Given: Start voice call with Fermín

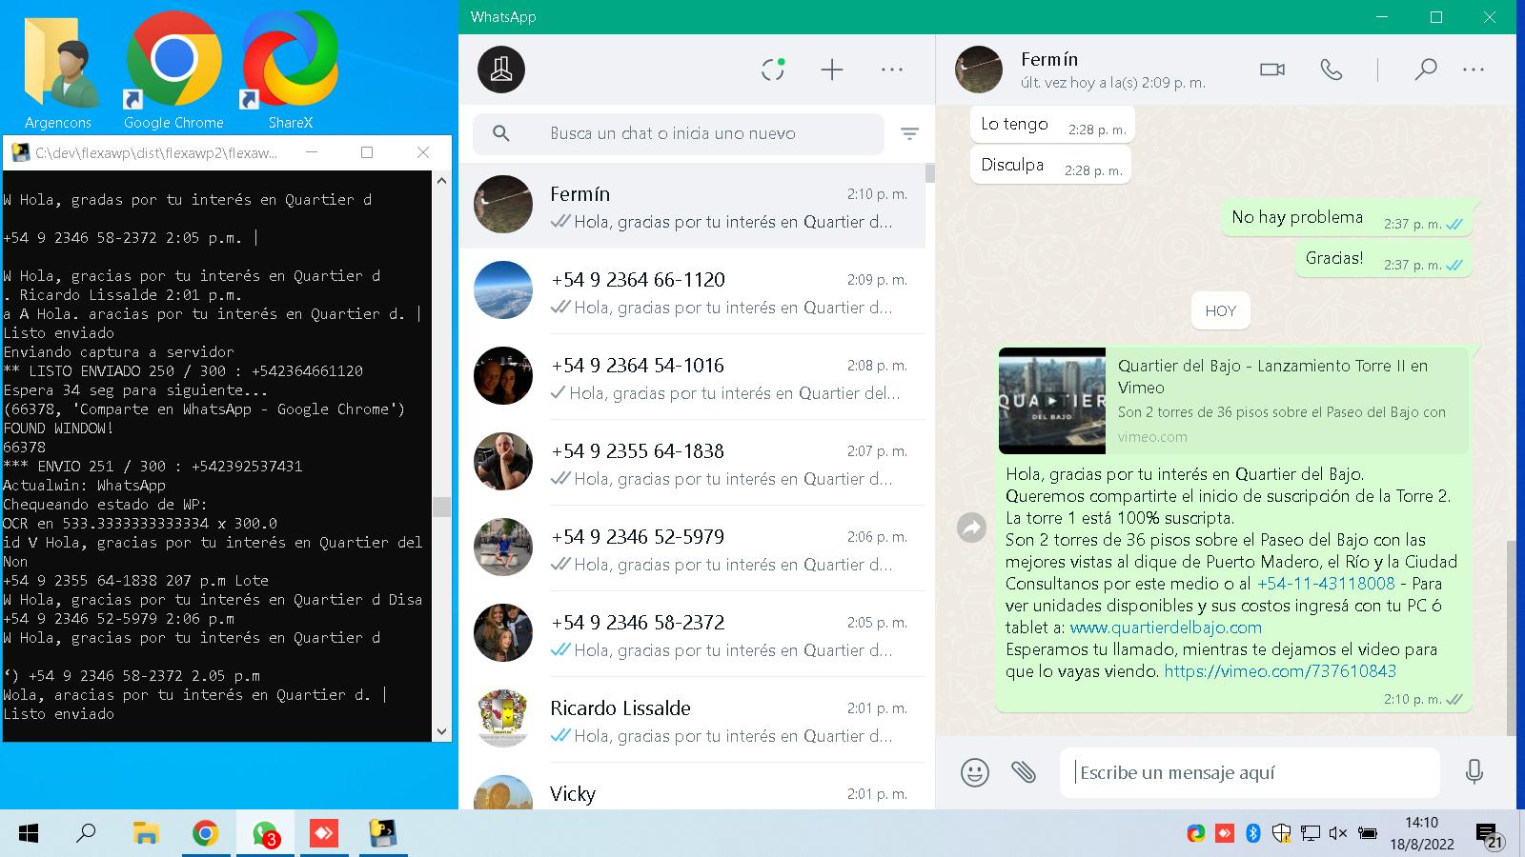Looking at the screenshot, I should click(1332, 70).
